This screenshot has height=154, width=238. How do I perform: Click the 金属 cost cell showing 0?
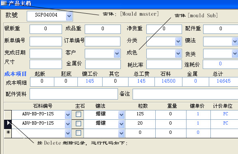[196, 82]
